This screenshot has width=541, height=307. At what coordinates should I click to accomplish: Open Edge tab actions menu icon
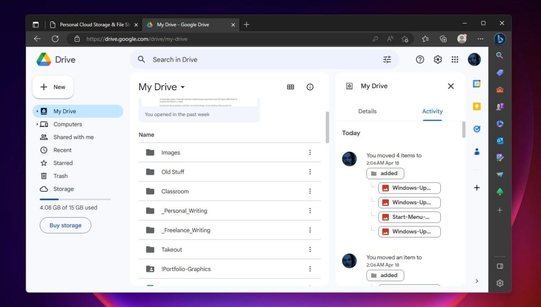tap(36, 24)
